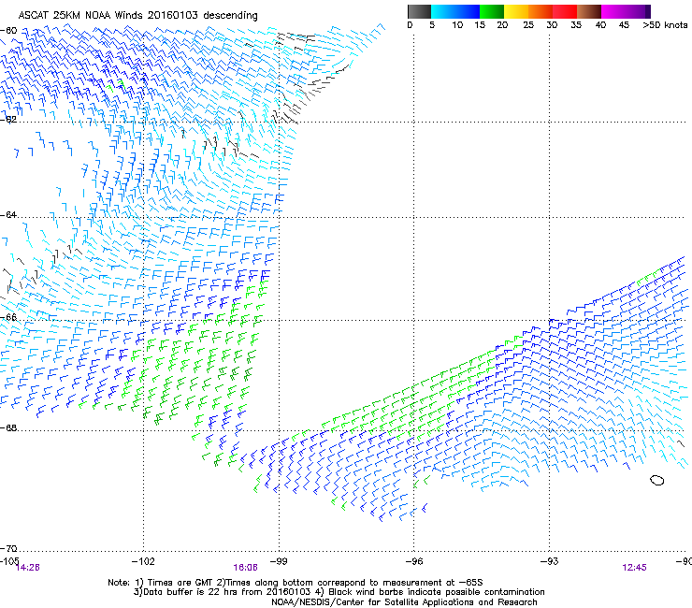Click the purple 12:45 time stamp

[x=635, y=568]
